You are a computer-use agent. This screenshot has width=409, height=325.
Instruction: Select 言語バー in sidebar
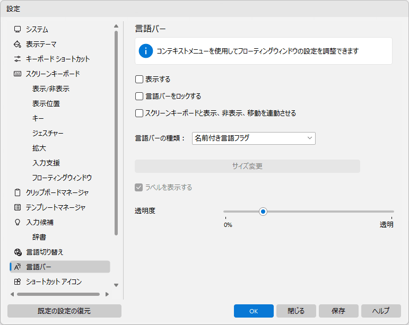tap(60, 267)
